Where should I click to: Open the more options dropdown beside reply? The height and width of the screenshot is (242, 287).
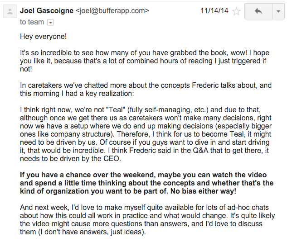tap(278, 11)
